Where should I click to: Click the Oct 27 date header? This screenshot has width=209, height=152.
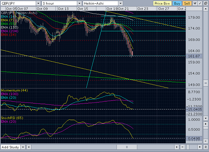click(164, 9)
